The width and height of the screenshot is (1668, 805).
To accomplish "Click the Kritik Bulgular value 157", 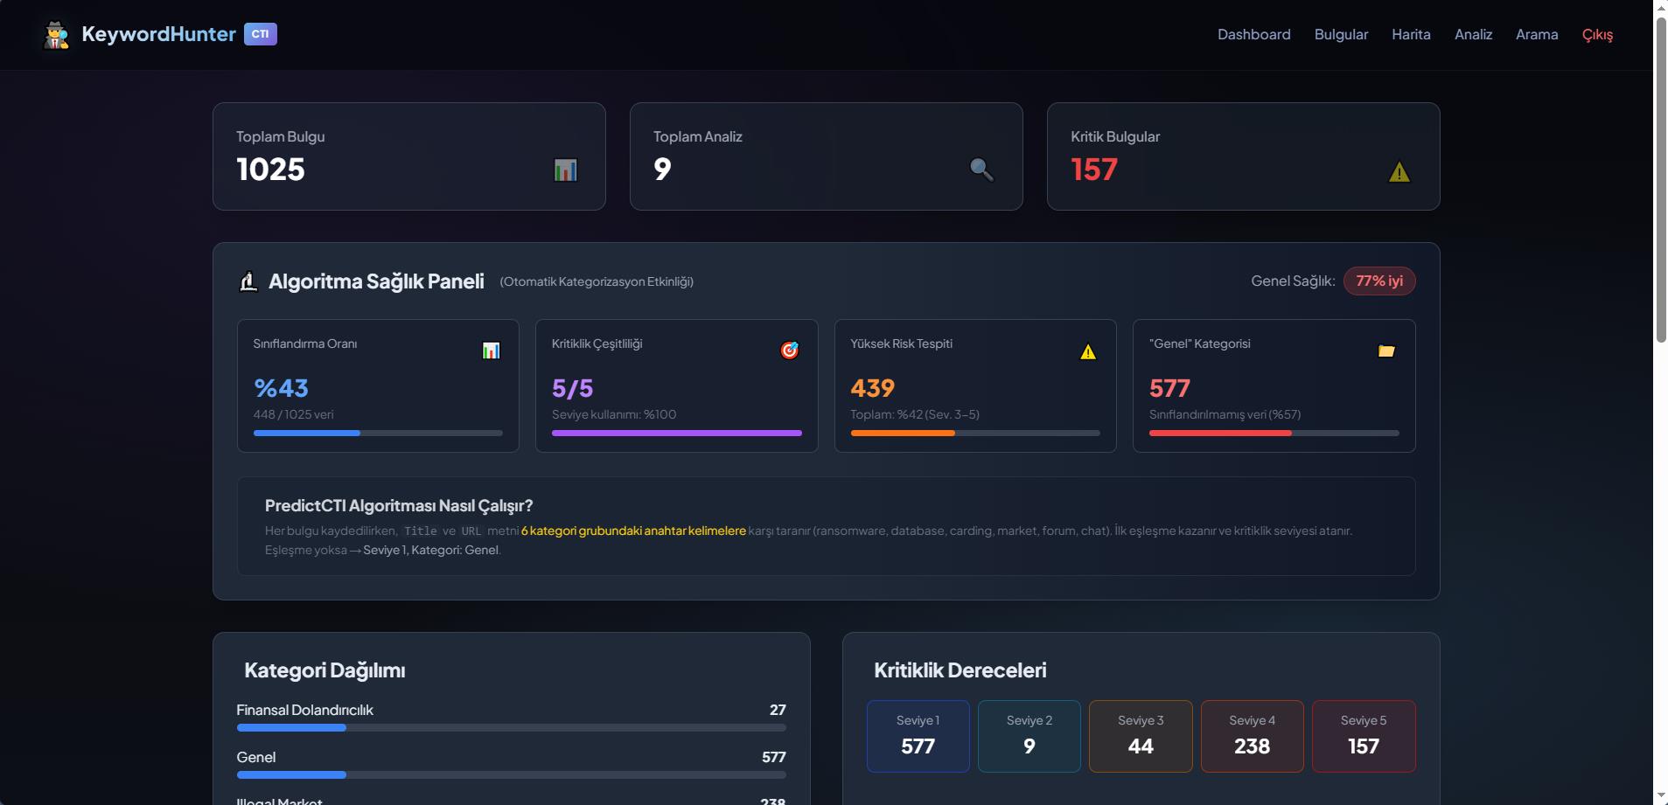I will tap(1094, 170).
